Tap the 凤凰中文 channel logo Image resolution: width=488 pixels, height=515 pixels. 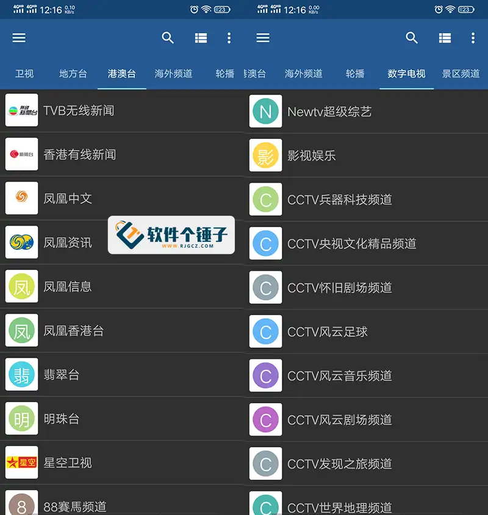pos(22,198)
